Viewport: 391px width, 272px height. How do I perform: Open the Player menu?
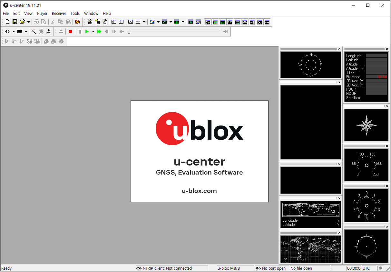(x=42, y=13)
